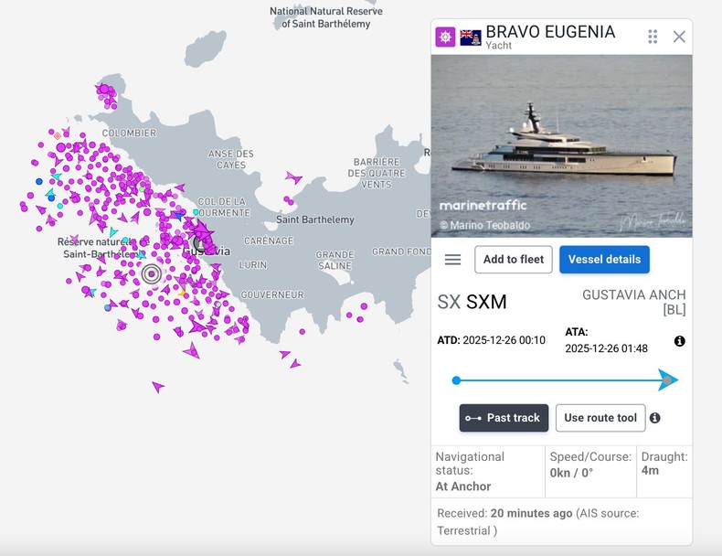Image resolution: width=722 pixels, height=556 pixels.
Task: Toggle the Past track display
Action: (504, 418)
